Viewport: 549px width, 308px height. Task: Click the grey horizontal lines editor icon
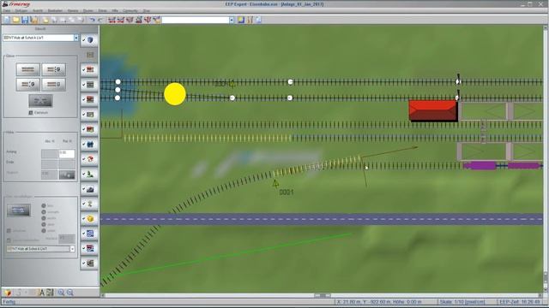[x=89, y=263]
